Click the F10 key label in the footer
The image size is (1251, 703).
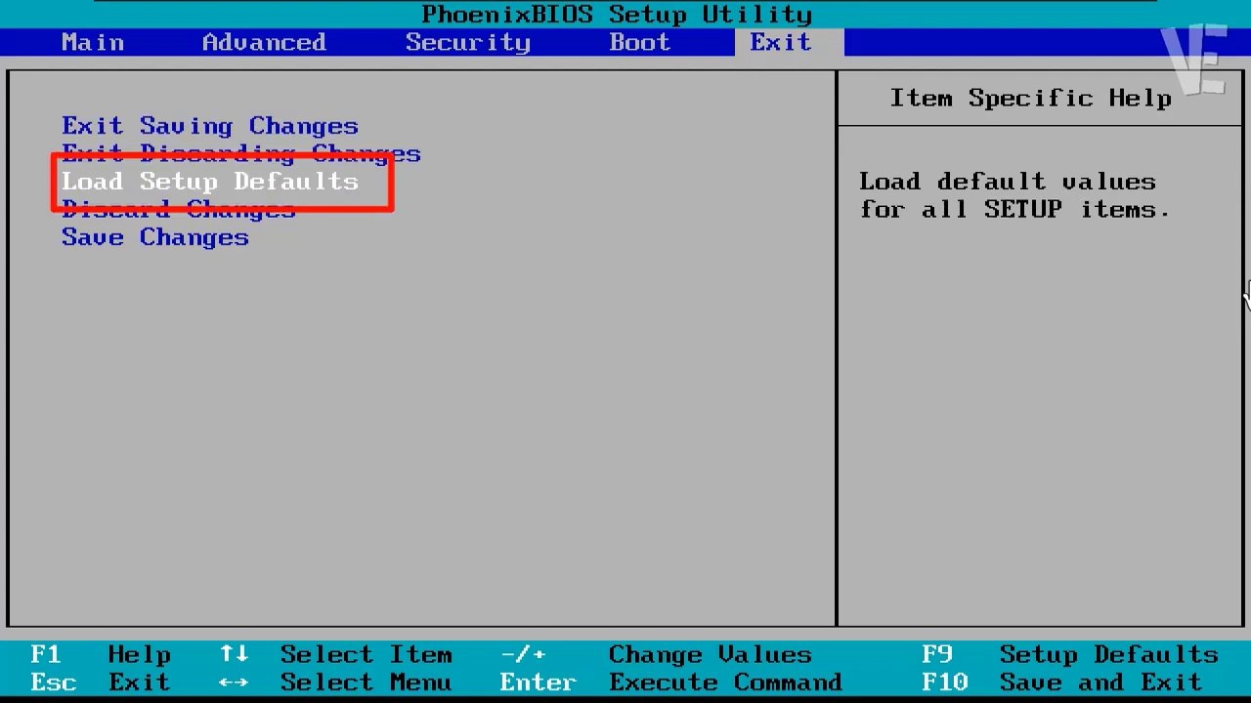click(x=945, y=682)
